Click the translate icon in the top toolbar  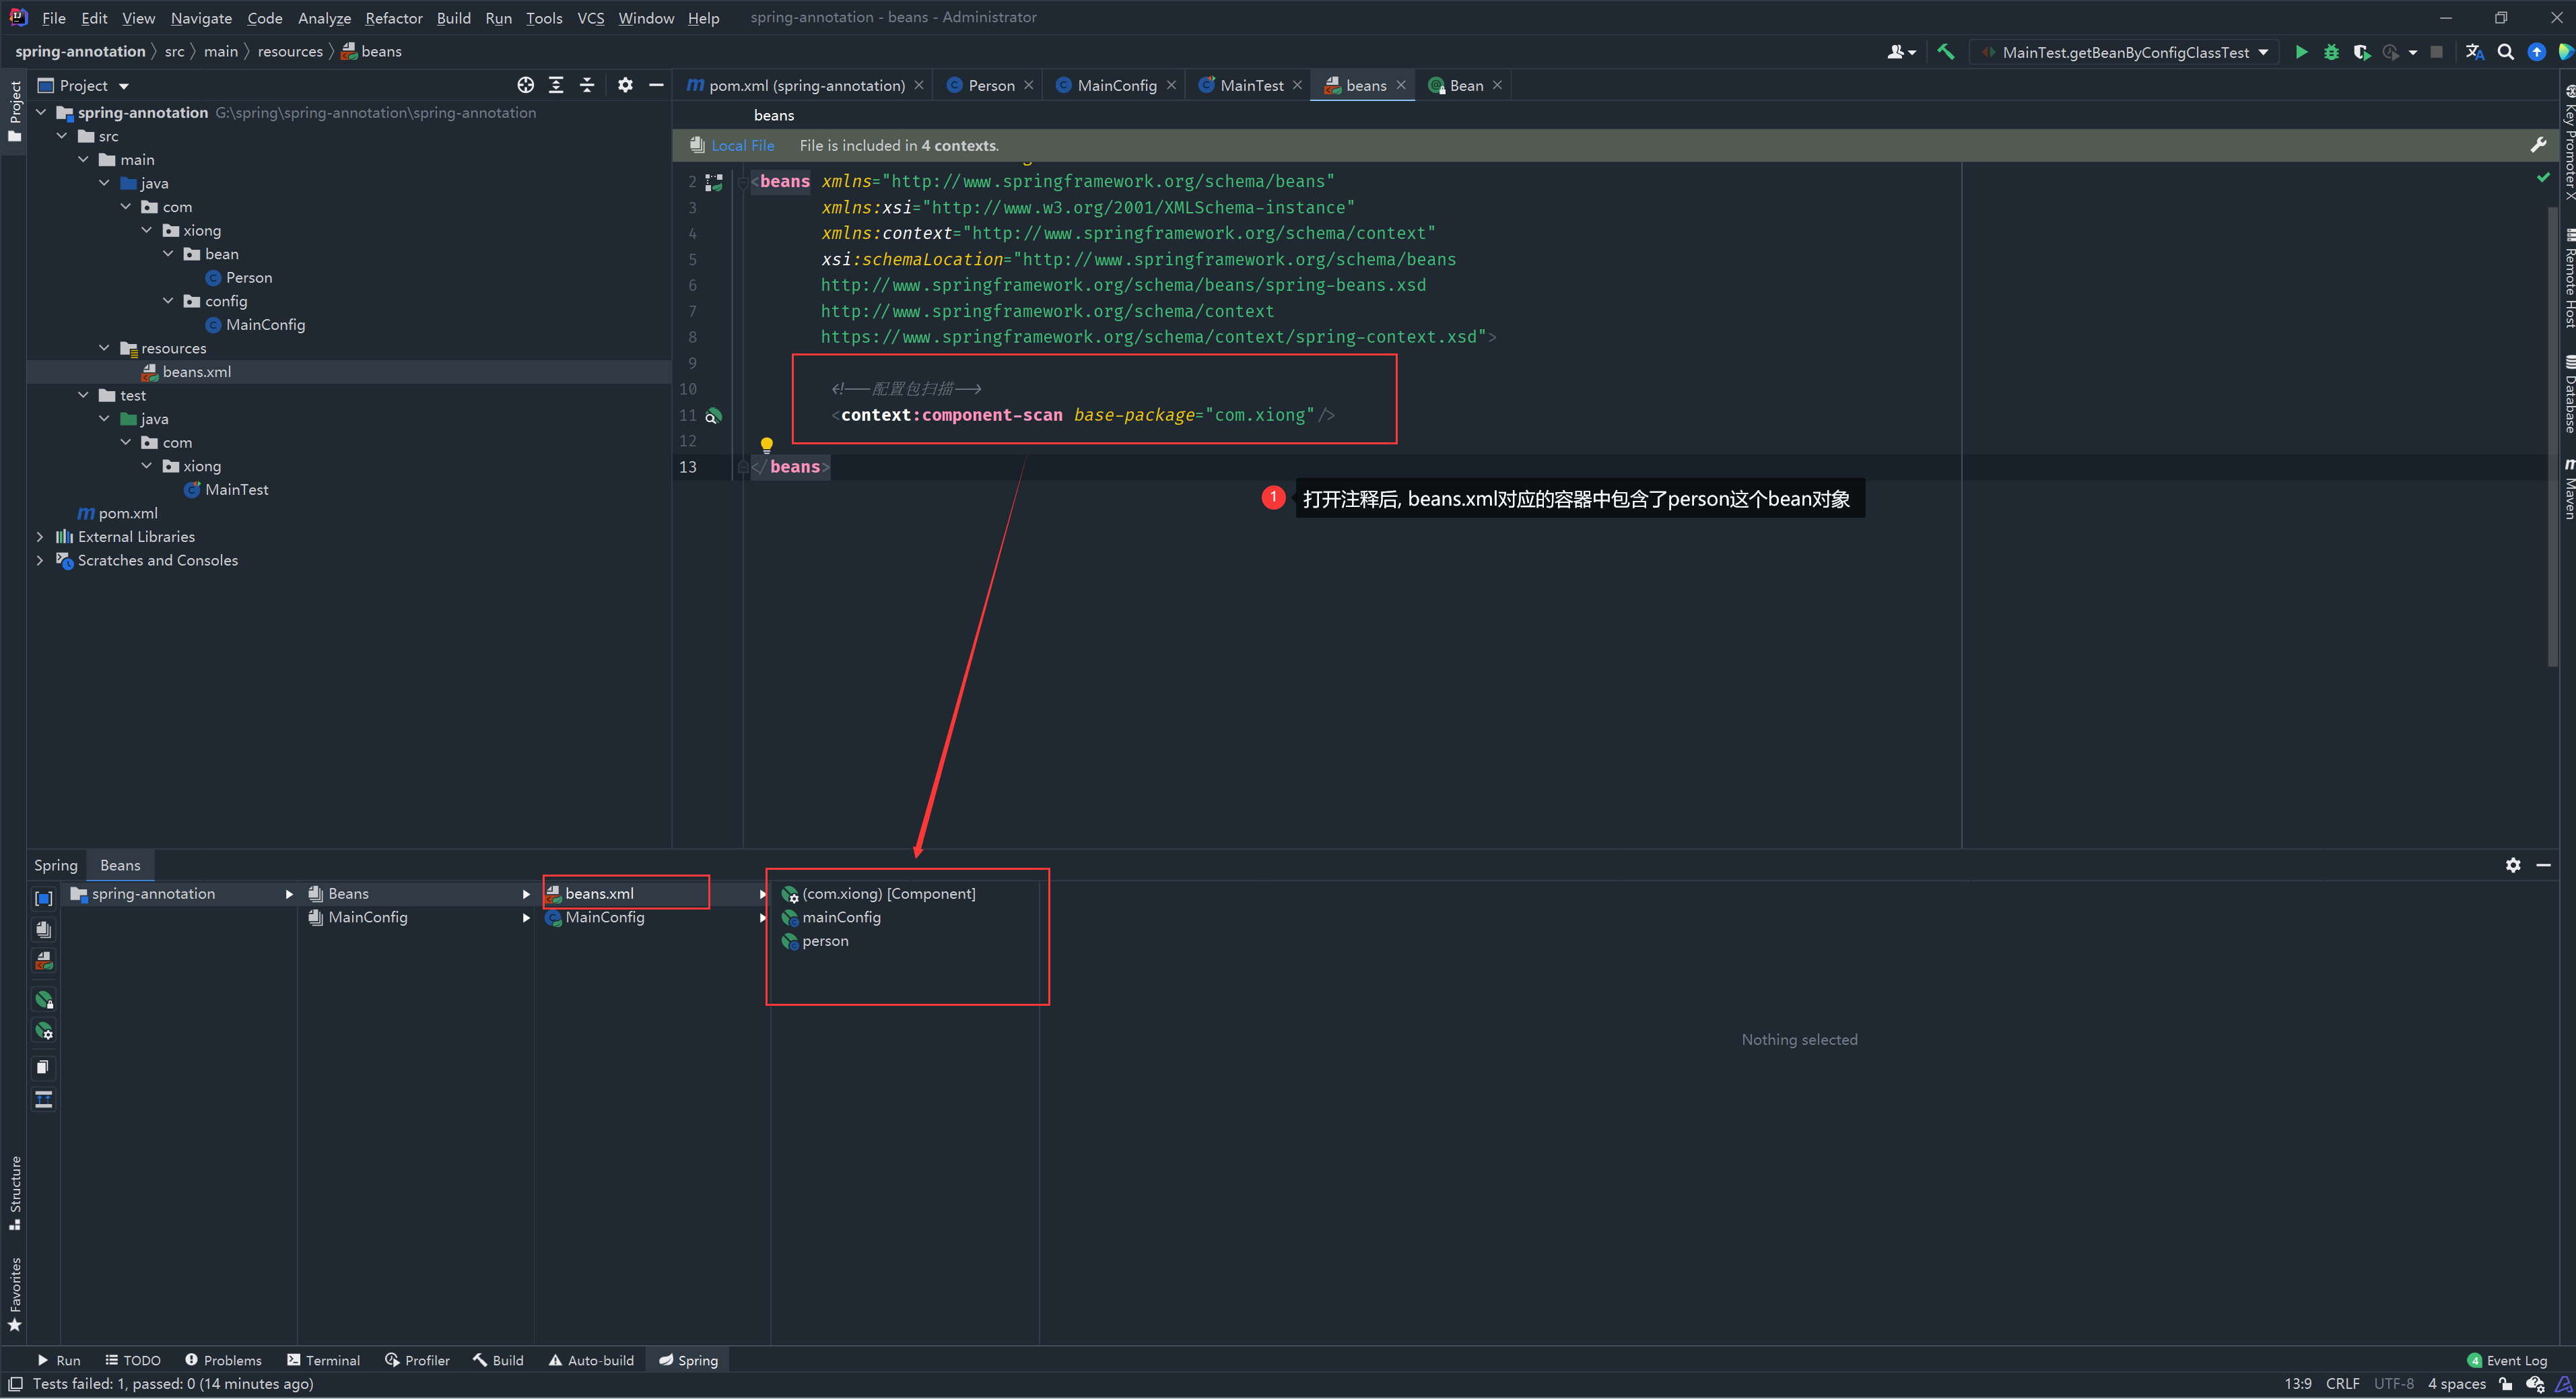(x=2474, y=52)
